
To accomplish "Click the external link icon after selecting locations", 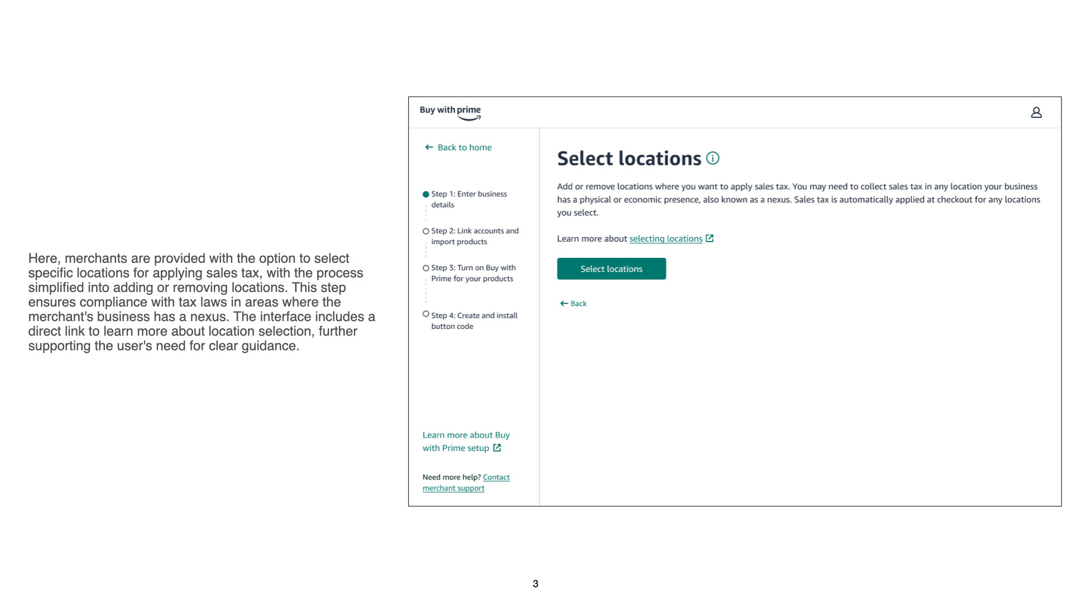I will 710,238.
